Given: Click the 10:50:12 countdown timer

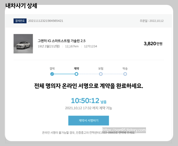Looking at the screenshot, I should pos(85,101).
